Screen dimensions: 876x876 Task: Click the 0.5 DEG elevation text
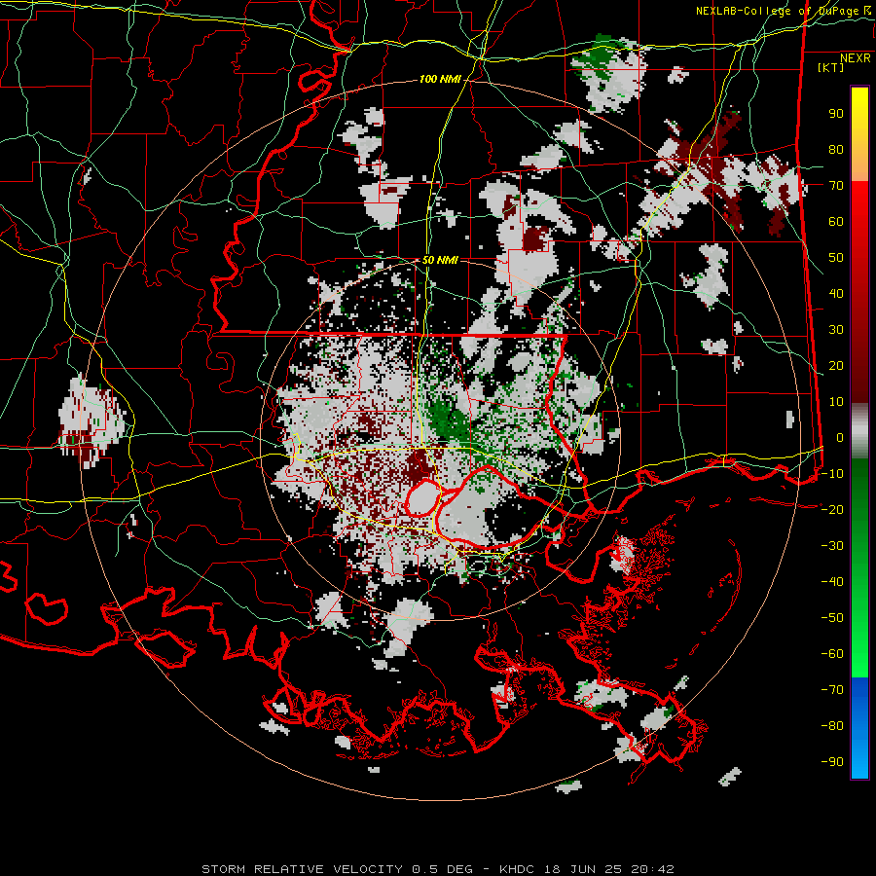coord(442,869)
